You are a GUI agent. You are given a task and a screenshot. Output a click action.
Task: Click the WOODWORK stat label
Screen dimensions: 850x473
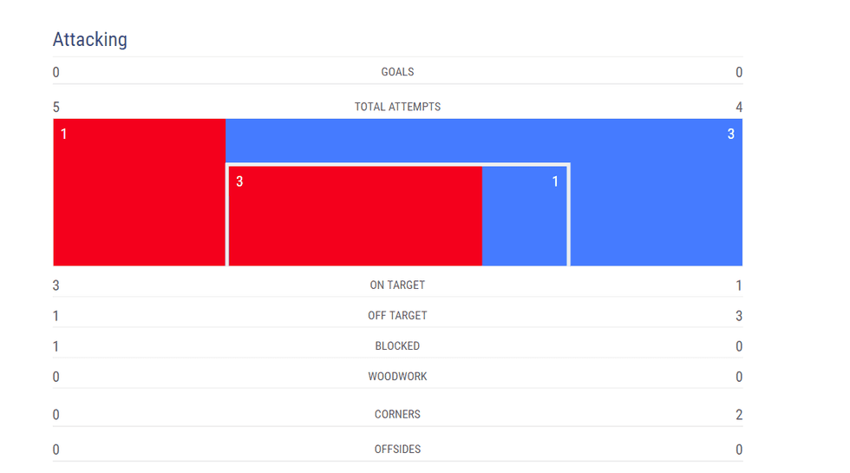(397, 377)
